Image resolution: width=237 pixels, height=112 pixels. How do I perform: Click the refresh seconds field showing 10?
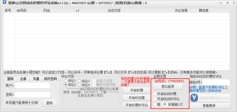(x=165, y=104)
